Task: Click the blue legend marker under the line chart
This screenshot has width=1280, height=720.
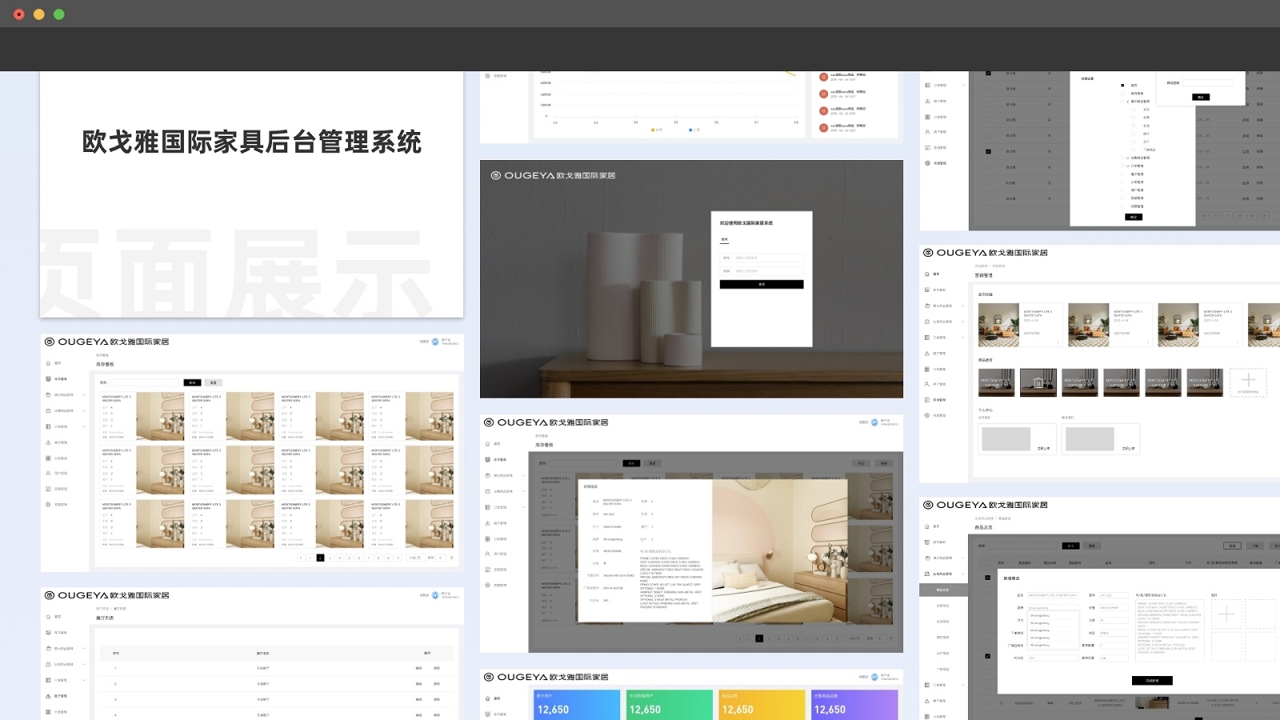Action: (x=690, y=130)
